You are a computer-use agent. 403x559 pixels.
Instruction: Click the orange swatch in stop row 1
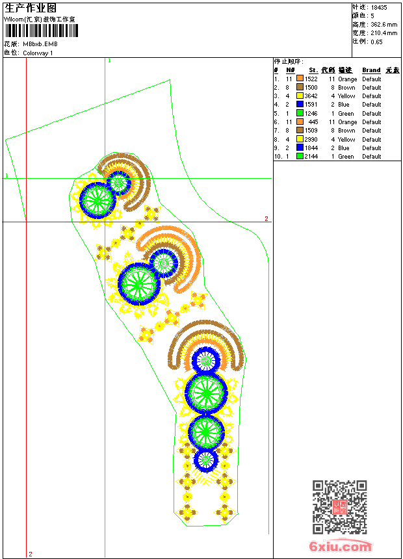[300, 79]
